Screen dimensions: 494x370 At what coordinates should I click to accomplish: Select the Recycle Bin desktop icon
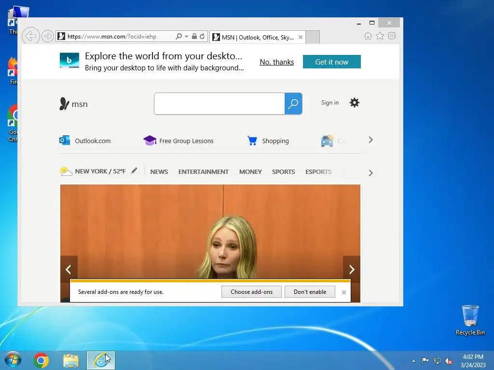click(470, 320)
